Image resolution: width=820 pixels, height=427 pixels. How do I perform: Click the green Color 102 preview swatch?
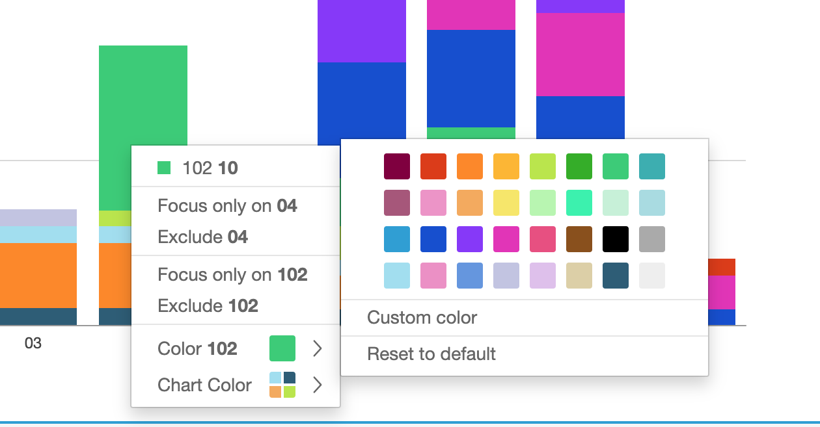282,349
